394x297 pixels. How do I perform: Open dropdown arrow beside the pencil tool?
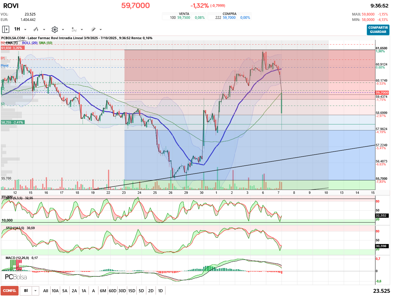point(101,30)
